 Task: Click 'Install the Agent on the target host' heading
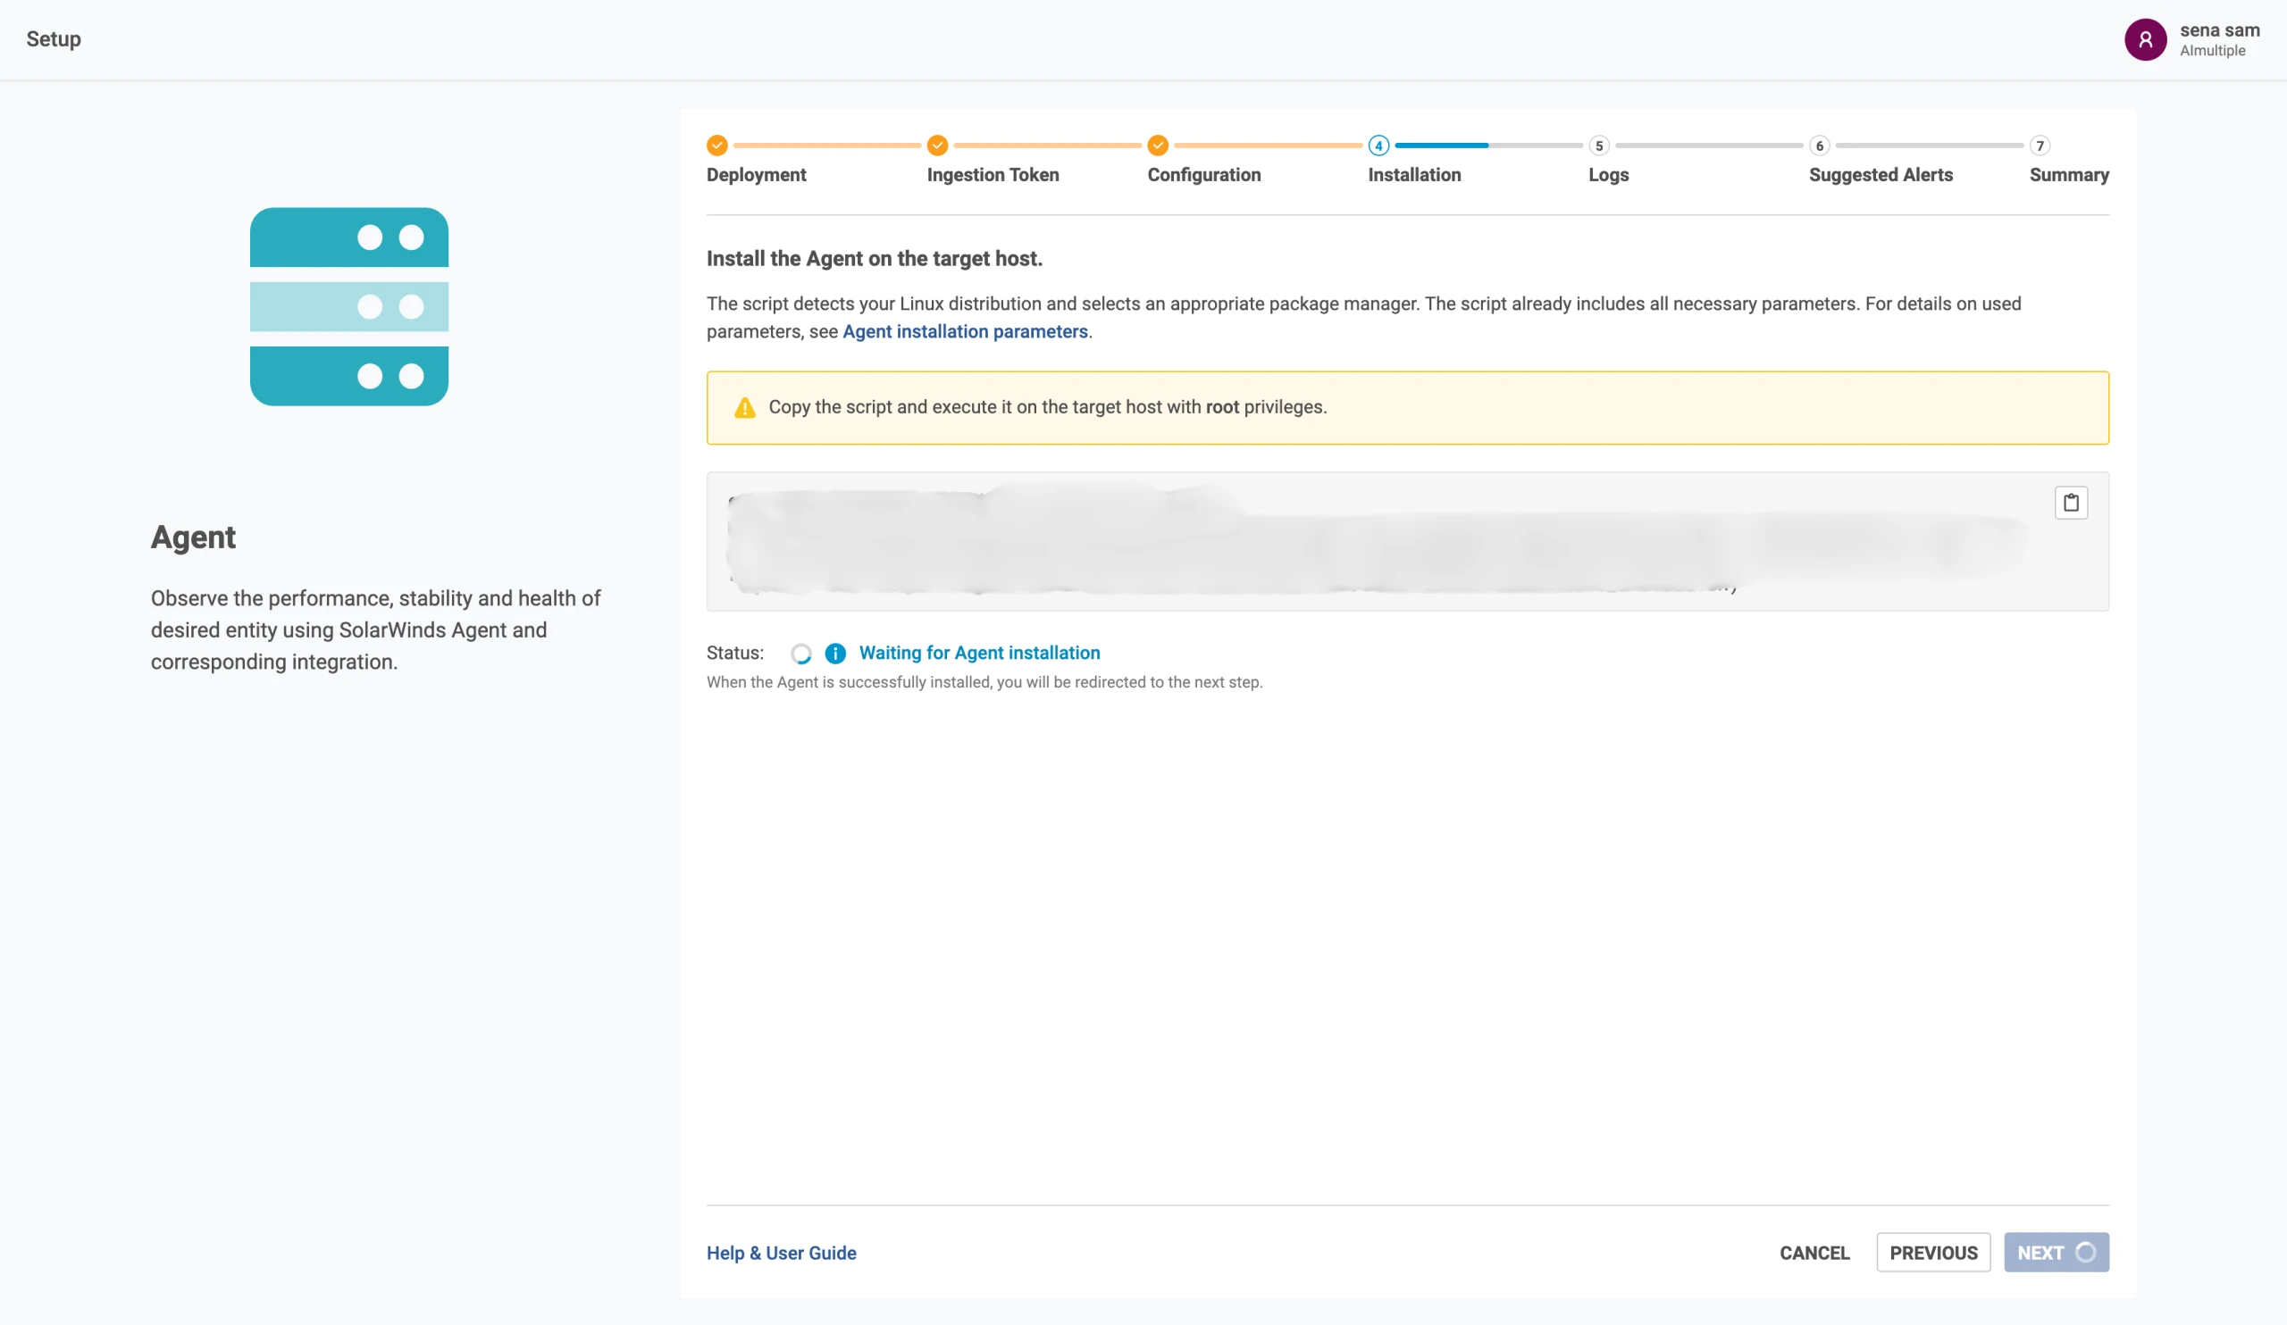pyautogui.click(x=874, y=258)
